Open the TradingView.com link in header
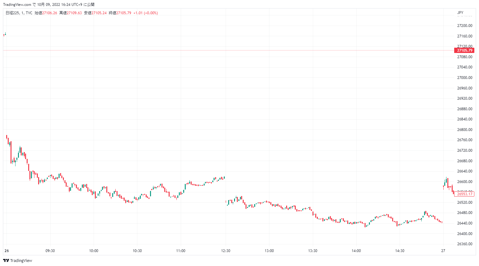Screen dimensions: 479x266 17,5
